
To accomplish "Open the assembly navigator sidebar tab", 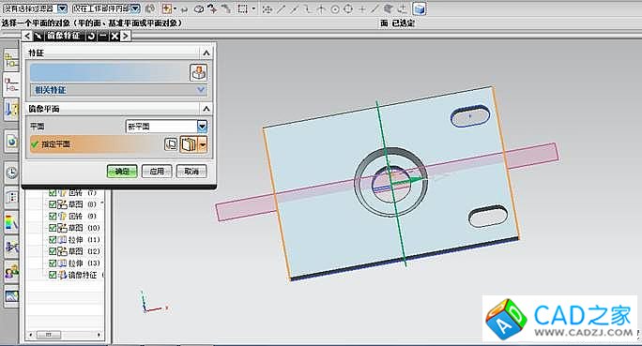I will 11,61.
